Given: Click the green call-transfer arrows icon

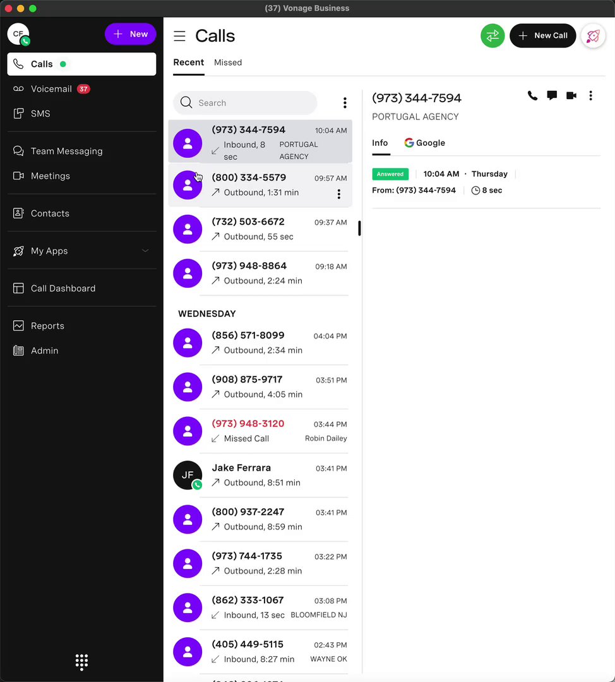Looking at the screenshot, I should click(x=493, y=35).
